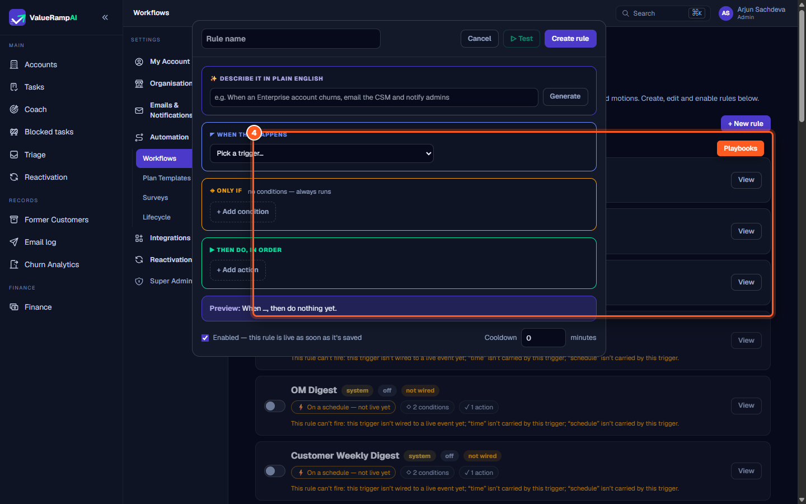Click the Cmd+K shortcut badge in search
The image size is (806, 504).
(697, 13)
